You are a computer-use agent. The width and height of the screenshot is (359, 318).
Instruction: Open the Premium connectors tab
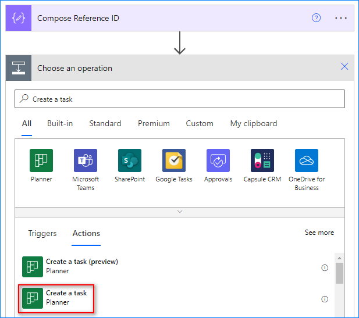tap(154, 123)
